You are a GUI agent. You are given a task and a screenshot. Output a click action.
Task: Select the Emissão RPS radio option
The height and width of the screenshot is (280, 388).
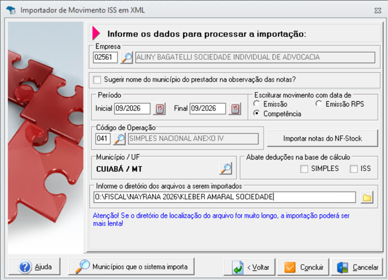point(319,104)
